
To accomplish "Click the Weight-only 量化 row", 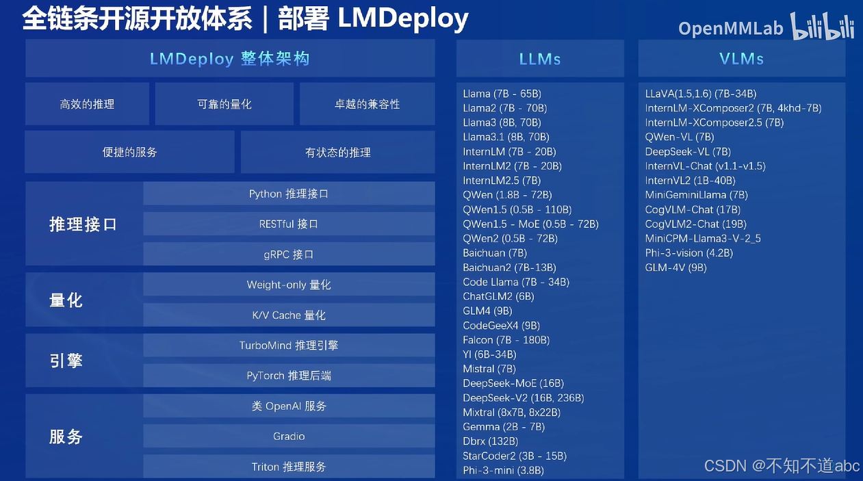I will point(289,285).
